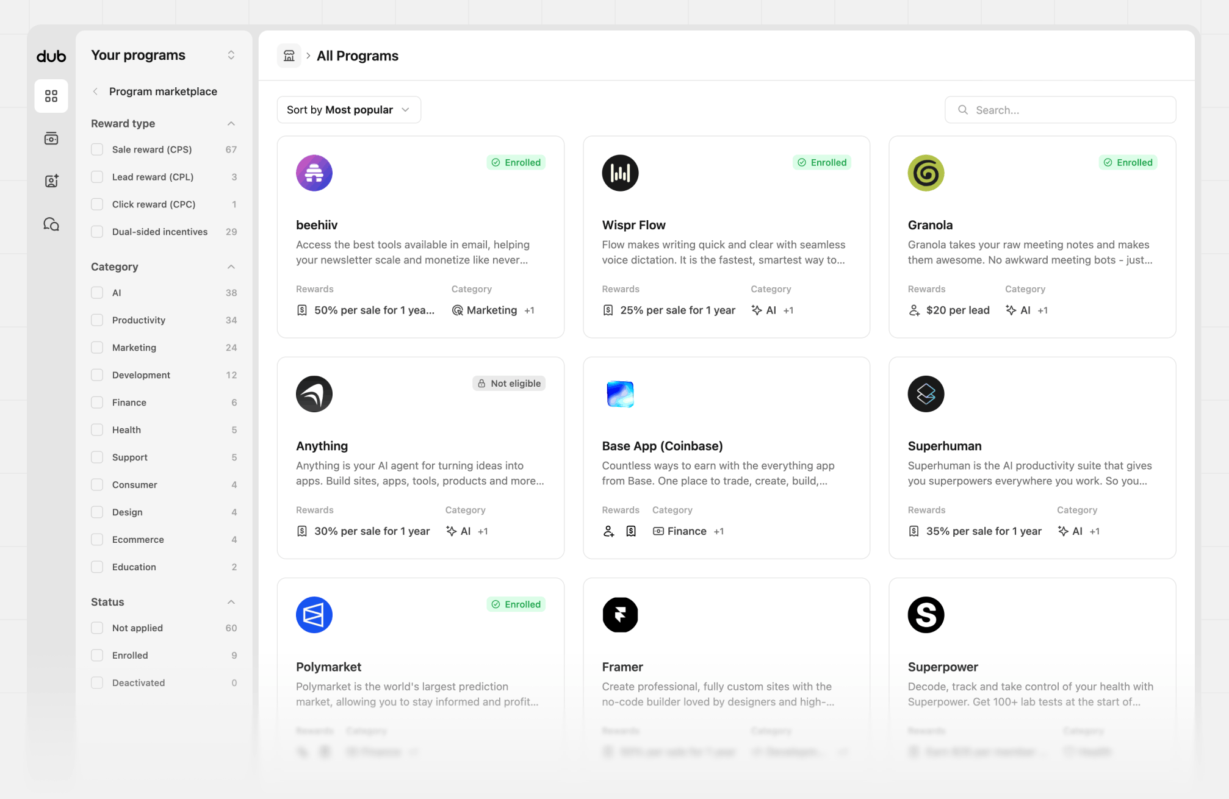Show extra categories +1 on Anything card
1229x799 pixels.
click(483, 531)
